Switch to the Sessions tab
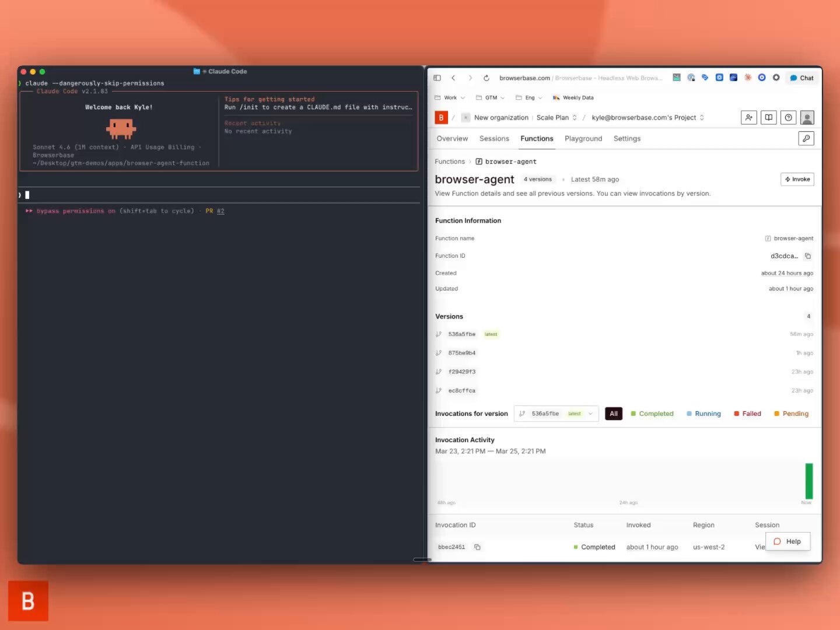Screen dimensions: 840x630 [x=494, y=139]
